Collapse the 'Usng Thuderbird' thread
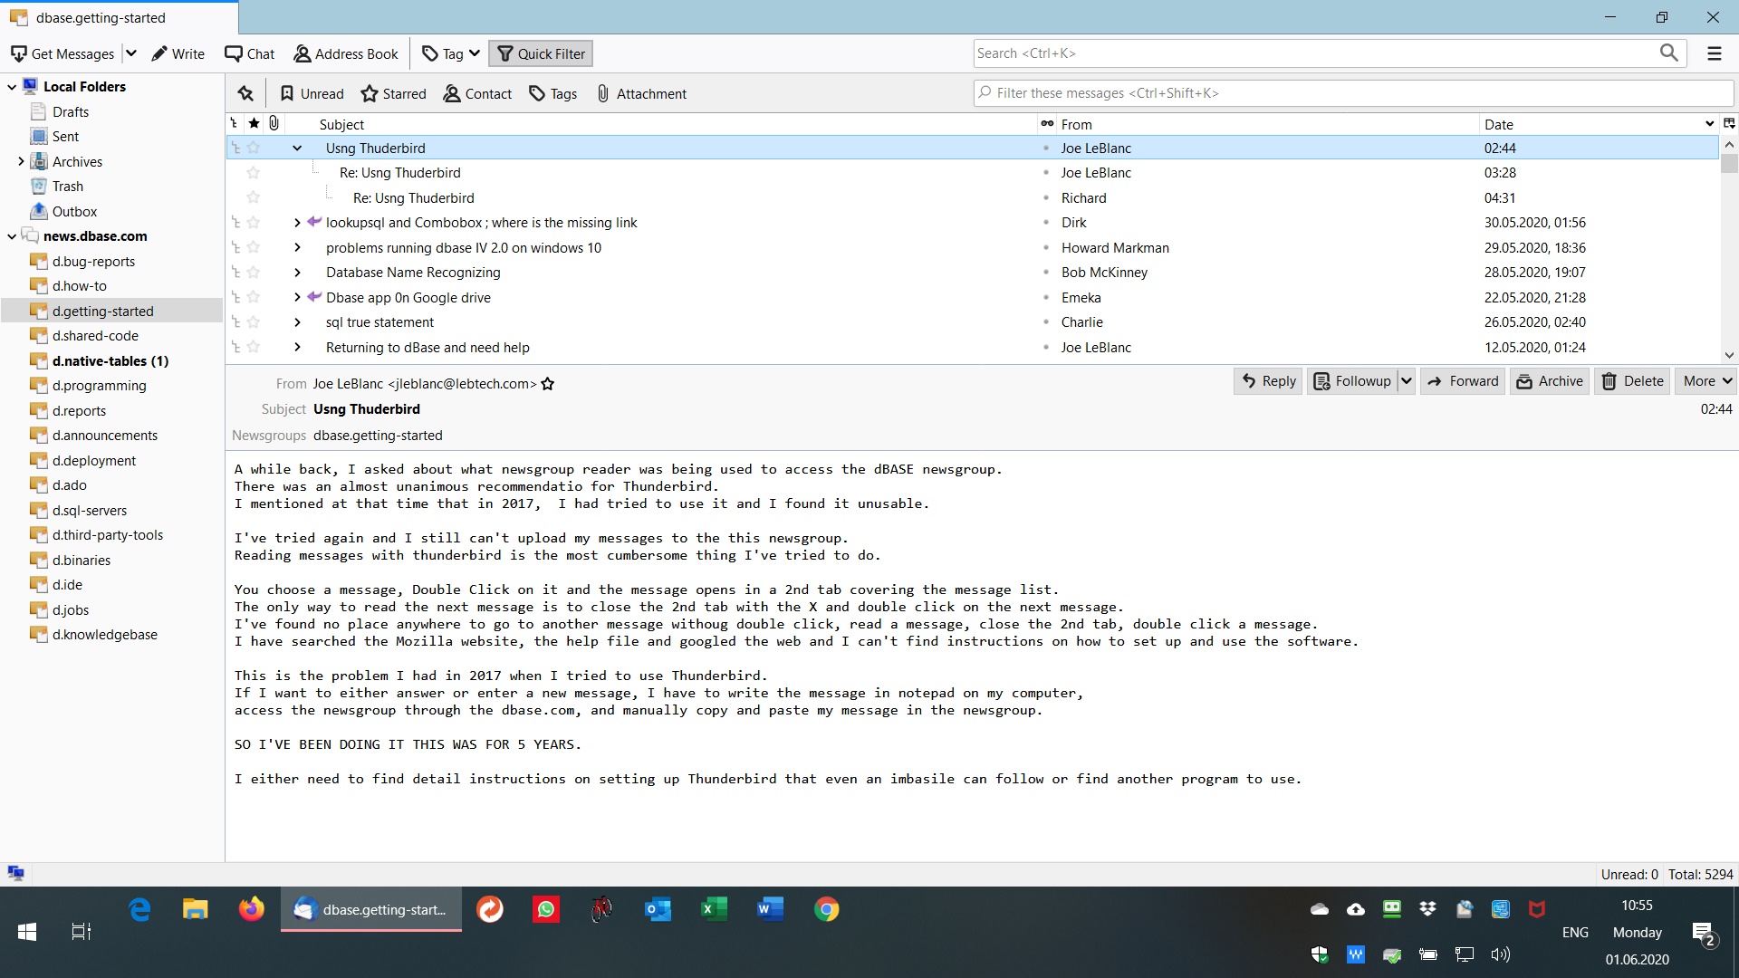Screen dimensions: 1739x978 tap(297, 149)
